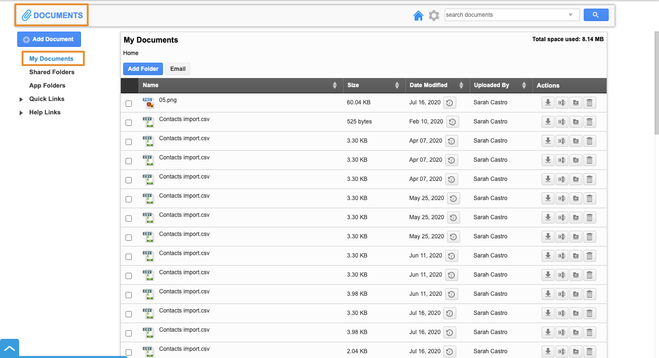Screen dimensions: 659x358
Task: View version history of 05.png
Action: pos(450,102)
